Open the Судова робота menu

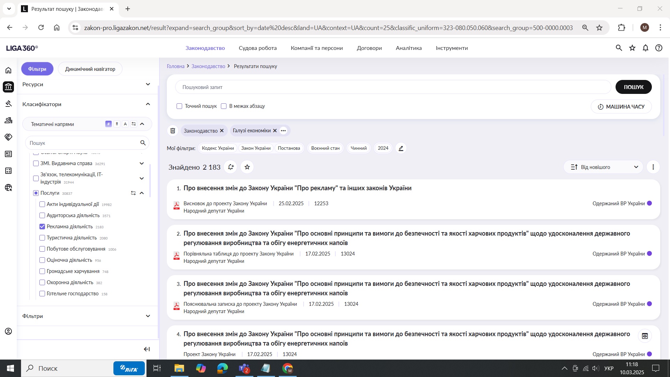tap(258, 48)
